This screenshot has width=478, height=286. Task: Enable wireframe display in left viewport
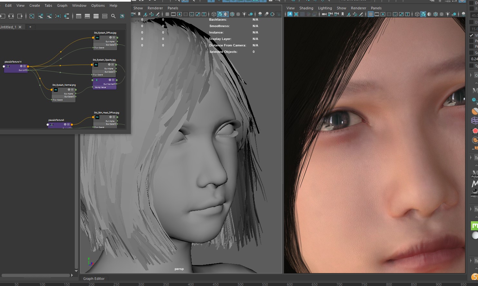coord(214,14)
